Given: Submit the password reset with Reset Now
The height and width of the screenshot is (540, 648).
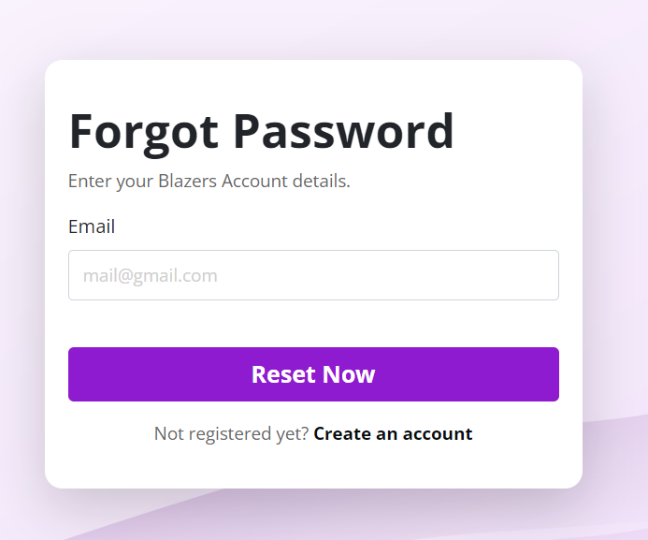Looking at the screenshot, I should 313,374.
